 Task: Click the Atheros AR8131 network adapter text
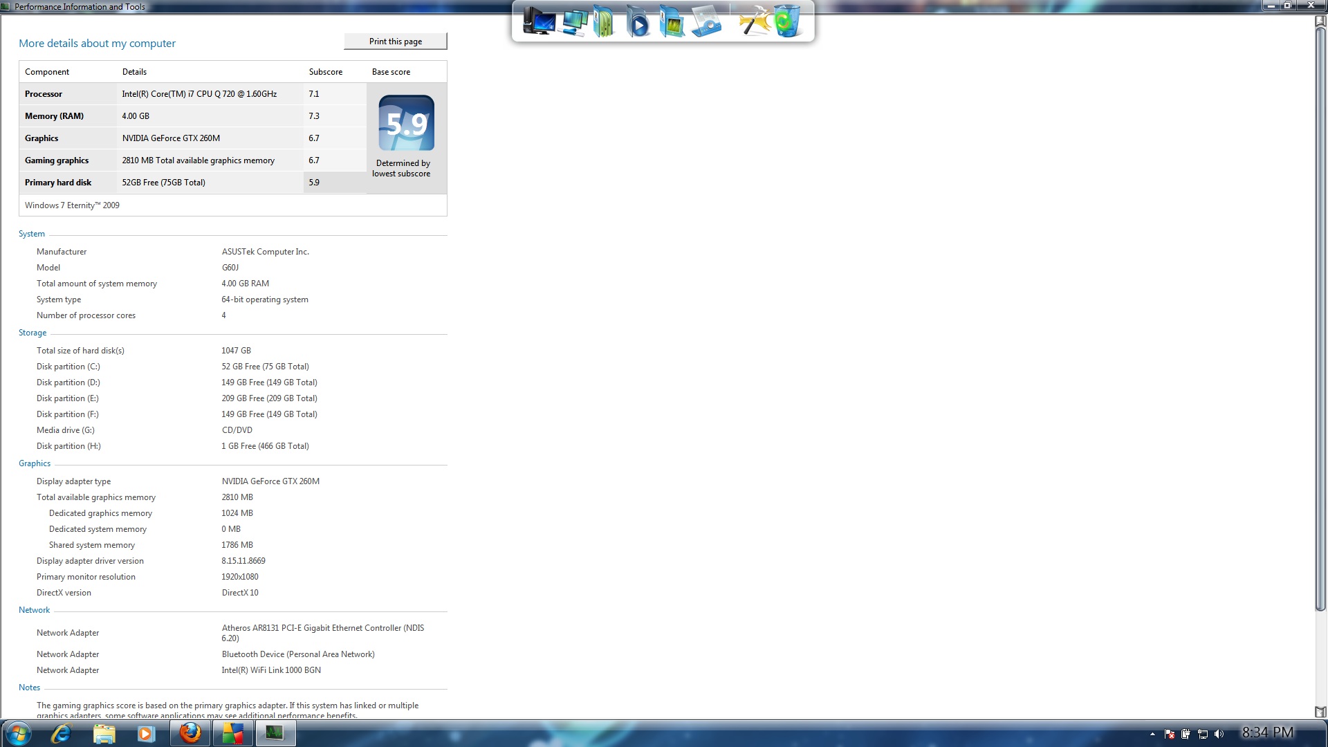pos(323,633)
